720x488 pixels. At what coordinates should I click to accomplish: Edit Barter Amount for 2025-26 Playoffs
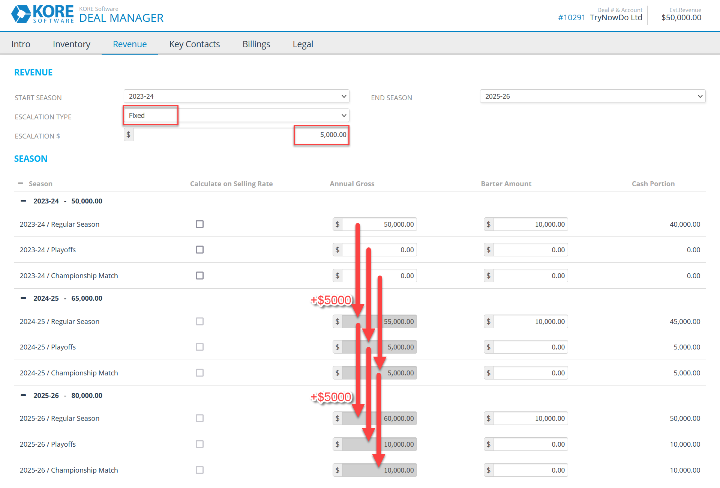tap(531, 444)
